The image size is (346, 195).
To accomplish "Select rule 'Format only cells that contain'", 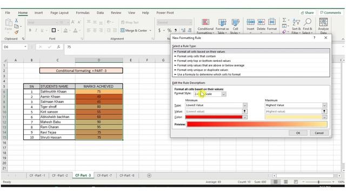I will [x=196, y=56].
